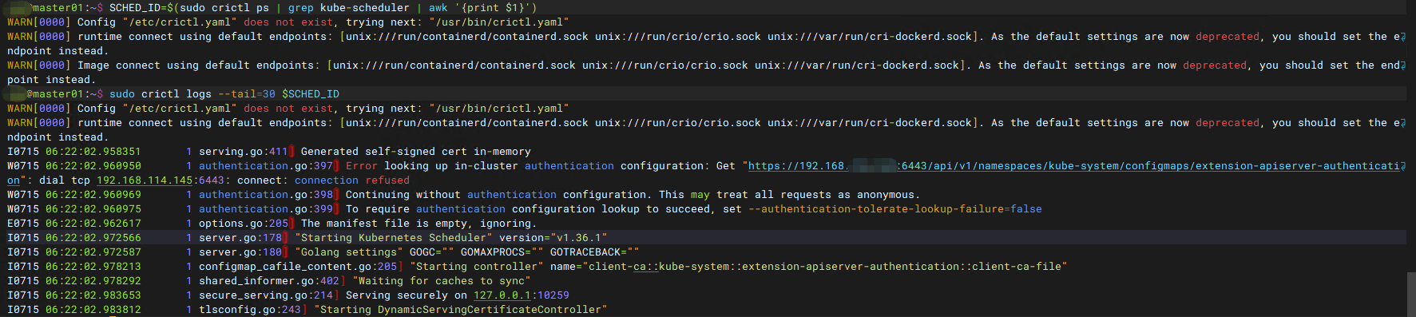Click the GOTRACEBACK="" value
The width and height of the screenshot is (1416, 317).
coord(595,252)
